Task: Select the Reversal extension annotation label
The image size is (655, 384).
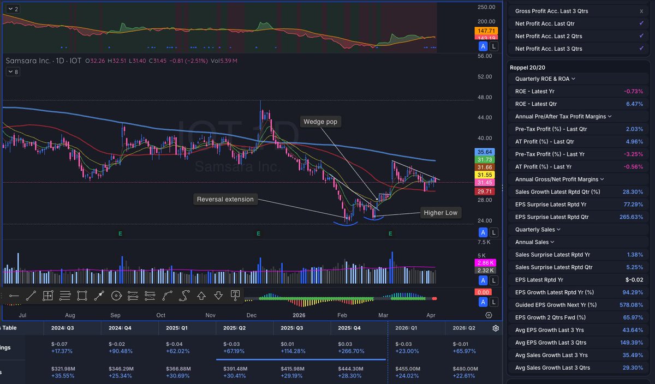Action: [226, 200]
